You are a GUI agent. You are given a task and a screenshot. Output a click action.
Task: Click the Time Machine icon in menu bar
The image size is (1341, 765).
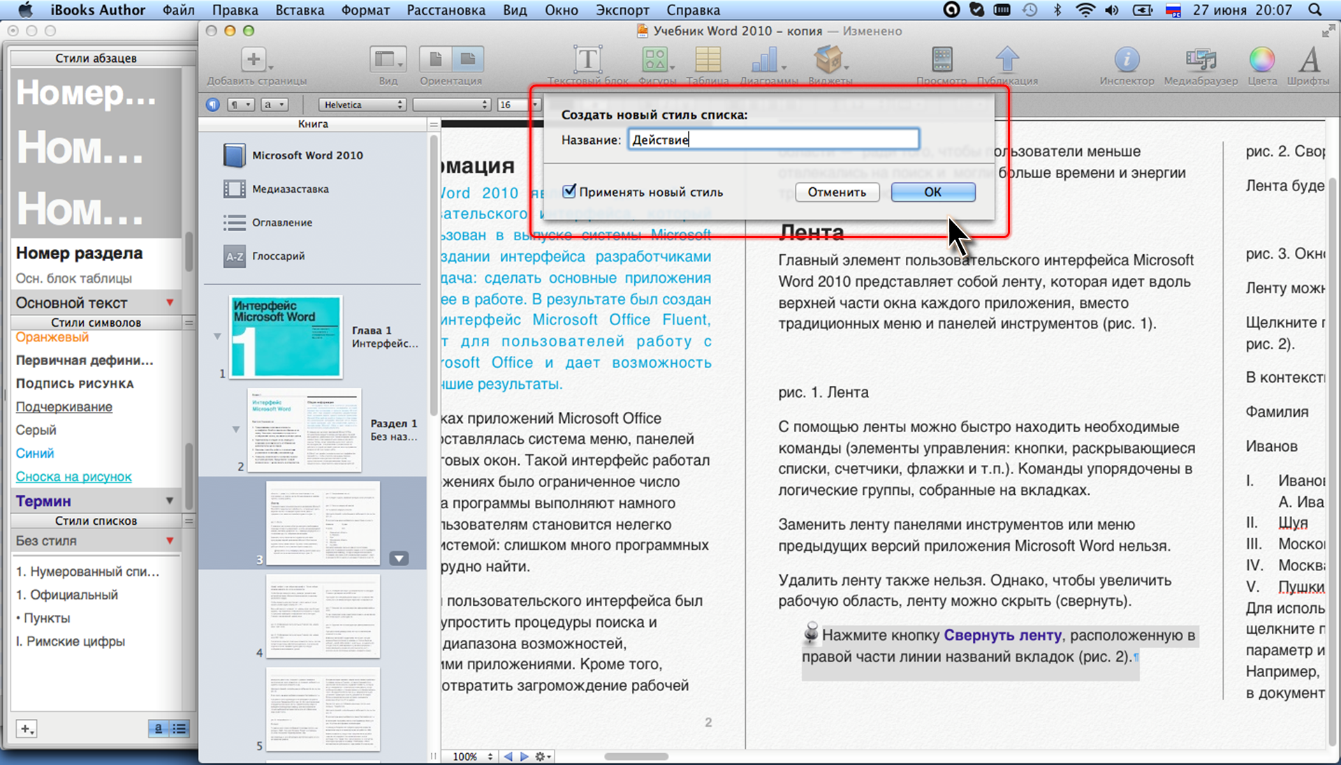pyautogui.click(x=1029, y=10)
